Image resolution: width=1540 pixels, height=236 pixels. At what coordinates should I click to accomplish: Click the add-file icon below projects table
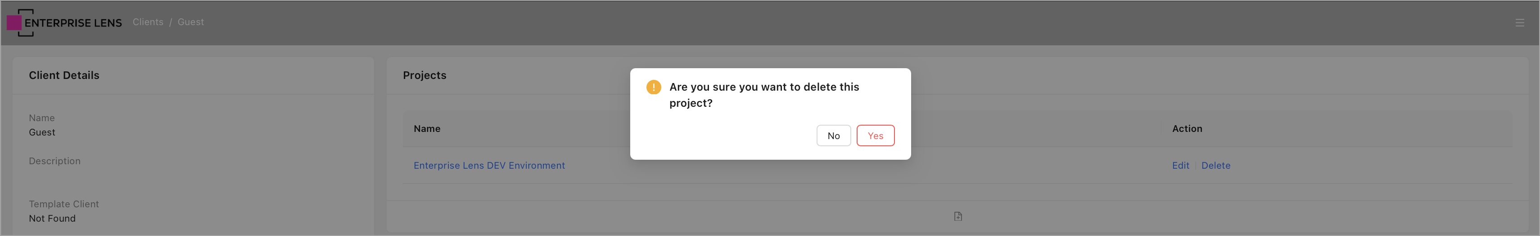(958, 216)
